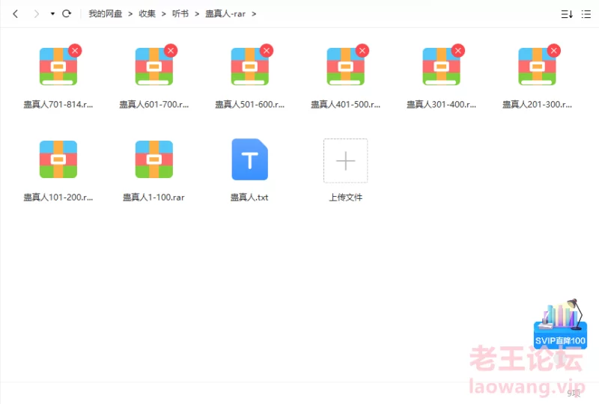Image resolution: width=599 pixels, height=404 pixels.
Task: Select the 蛊真人.txt text file icon
Action: pyautogui.click(x=250, y=159)
